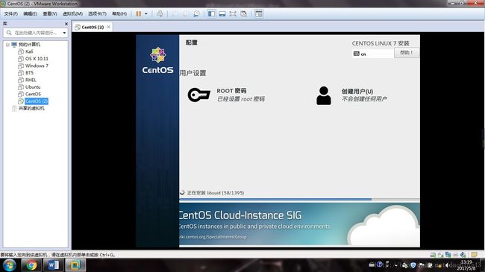
Task: Click the blue shield tray icon
Action: 413,265
